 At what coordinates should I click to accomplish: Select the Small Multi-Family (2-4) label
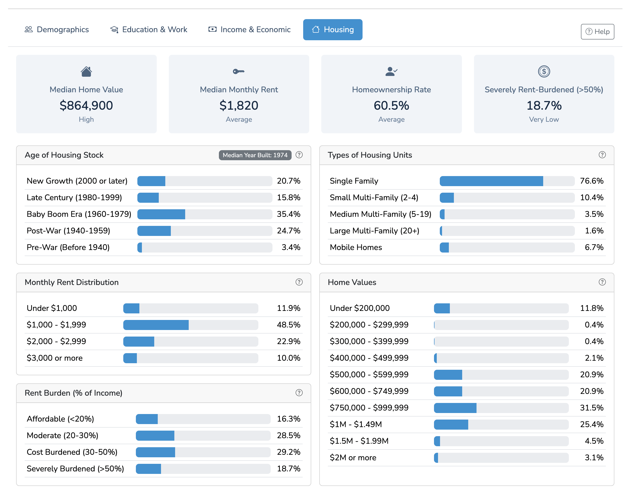374,198
